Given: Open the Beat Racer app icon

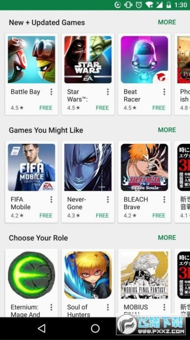Looking at the screenshot, I should 144,59.
